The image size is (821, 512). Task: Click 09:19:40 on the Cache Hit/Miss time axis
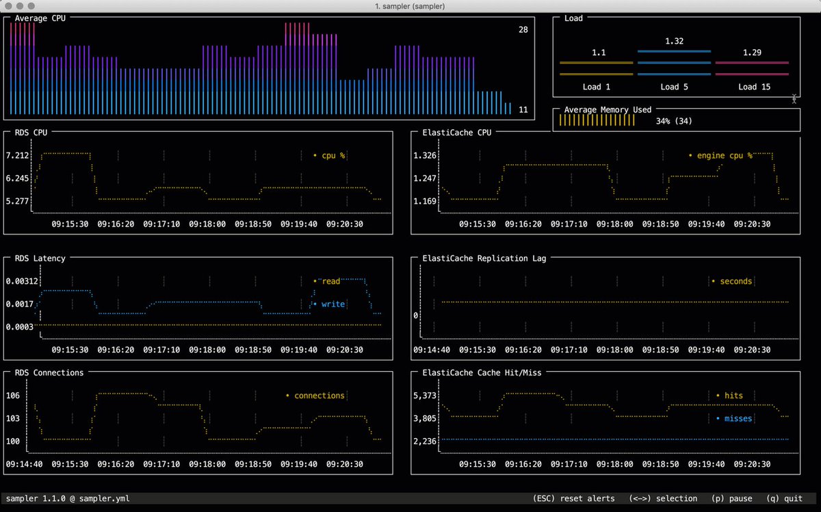[x=706, y=463]
